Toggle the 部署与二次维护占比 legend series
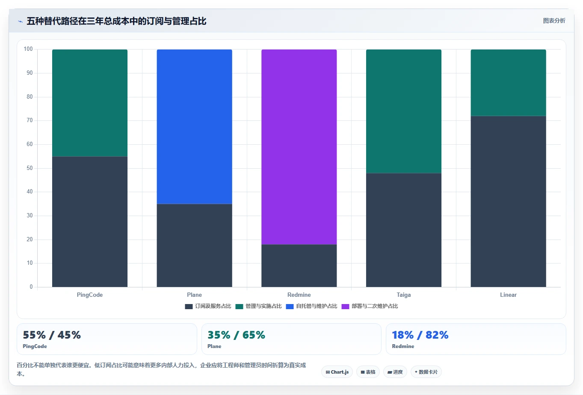The width and height of the screenshot is (583, 395). click(x=370, y=307)
